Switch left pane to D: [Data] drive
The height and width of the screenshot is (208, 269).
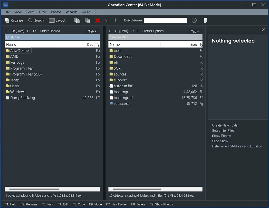tap(18, 31)
